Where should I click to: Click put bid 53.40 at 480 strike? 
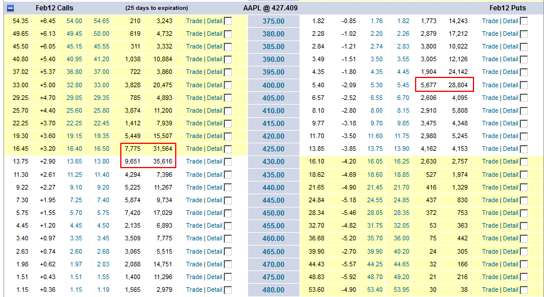(x=375, y=289)
